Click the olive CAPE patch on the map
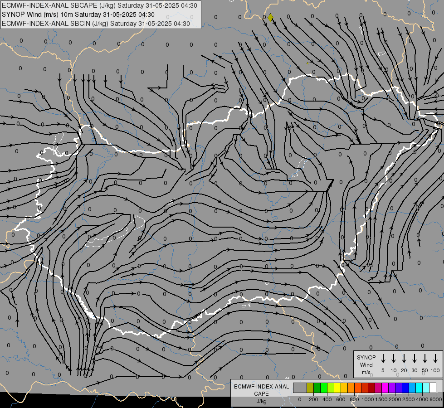The image size is (444, 408). coord(270,18)
